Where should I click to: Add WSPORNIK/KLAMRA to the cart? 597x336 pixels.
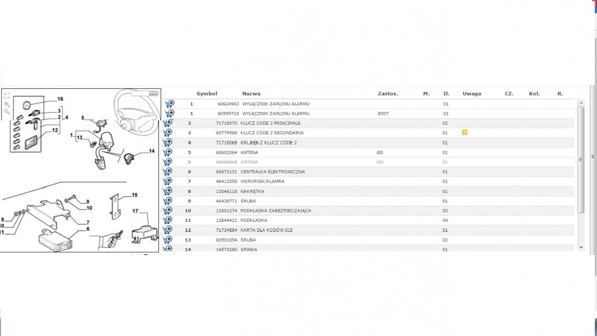coord(167,181)
